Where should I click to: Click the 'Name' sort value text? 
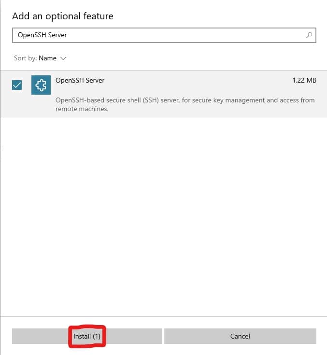pos(47,58)
